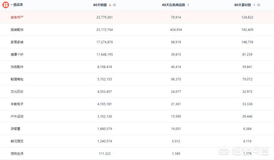The width and height of the screenshot is (274, 160).
Task: Select the 车载电子 category
Action: click(x=17, y=104)
